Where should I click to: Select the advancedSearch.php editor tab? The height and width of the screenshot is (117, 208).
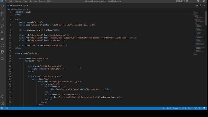18,6
